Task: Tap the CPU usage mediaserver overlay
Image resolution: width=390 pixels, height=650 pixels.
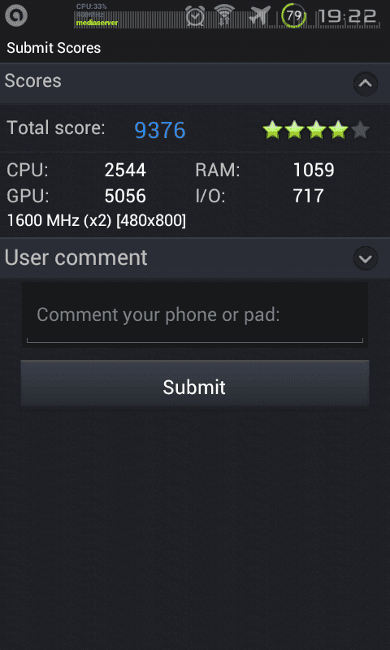Action: click(97, 15)
